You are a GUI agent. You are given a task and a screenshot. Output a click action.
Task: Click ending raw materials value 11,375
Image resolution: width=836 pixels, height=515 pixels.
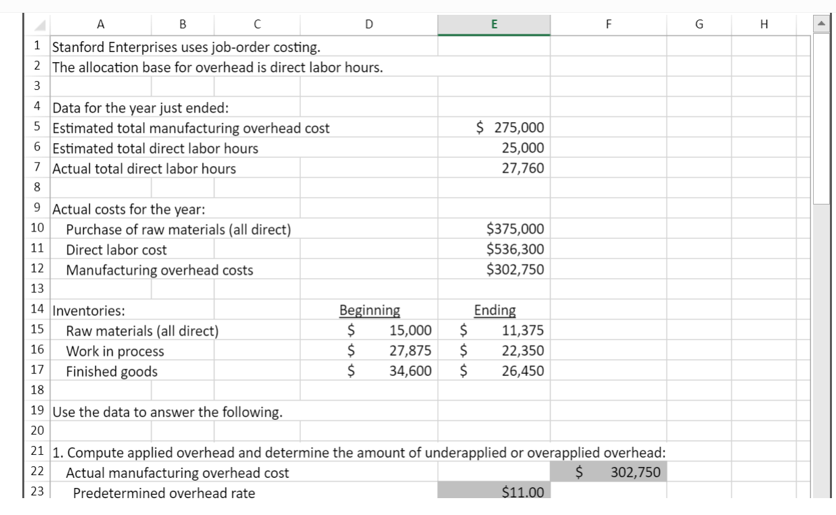(494, 331)
